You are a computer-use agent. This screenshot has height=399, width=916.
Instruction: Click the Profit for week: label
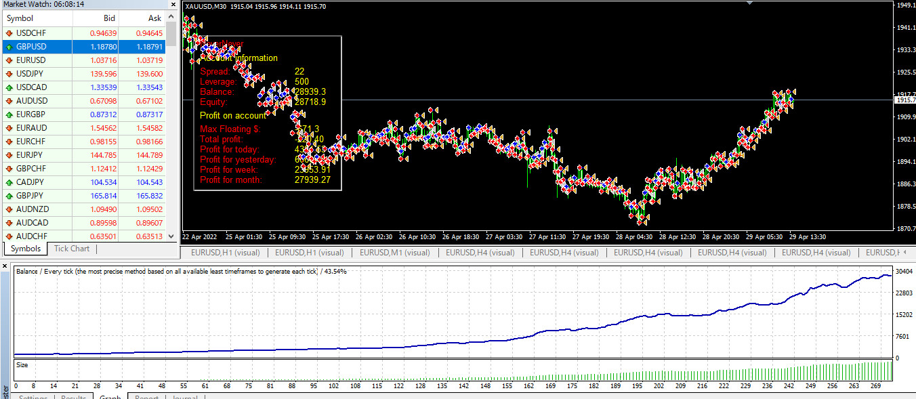229,169
